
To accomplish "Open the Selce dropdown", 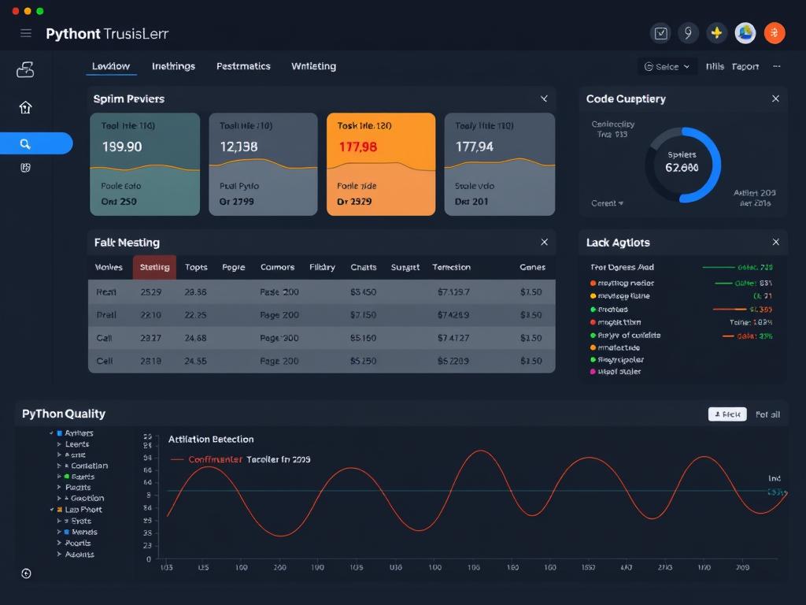I will (x=667, y=67).
